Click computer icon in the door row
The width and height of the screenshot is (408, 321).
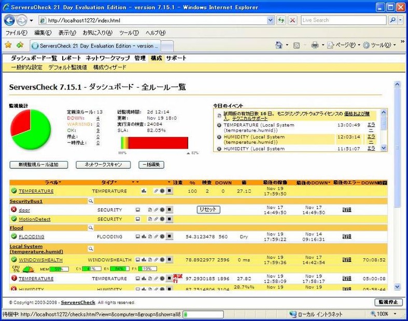(138, 210)
